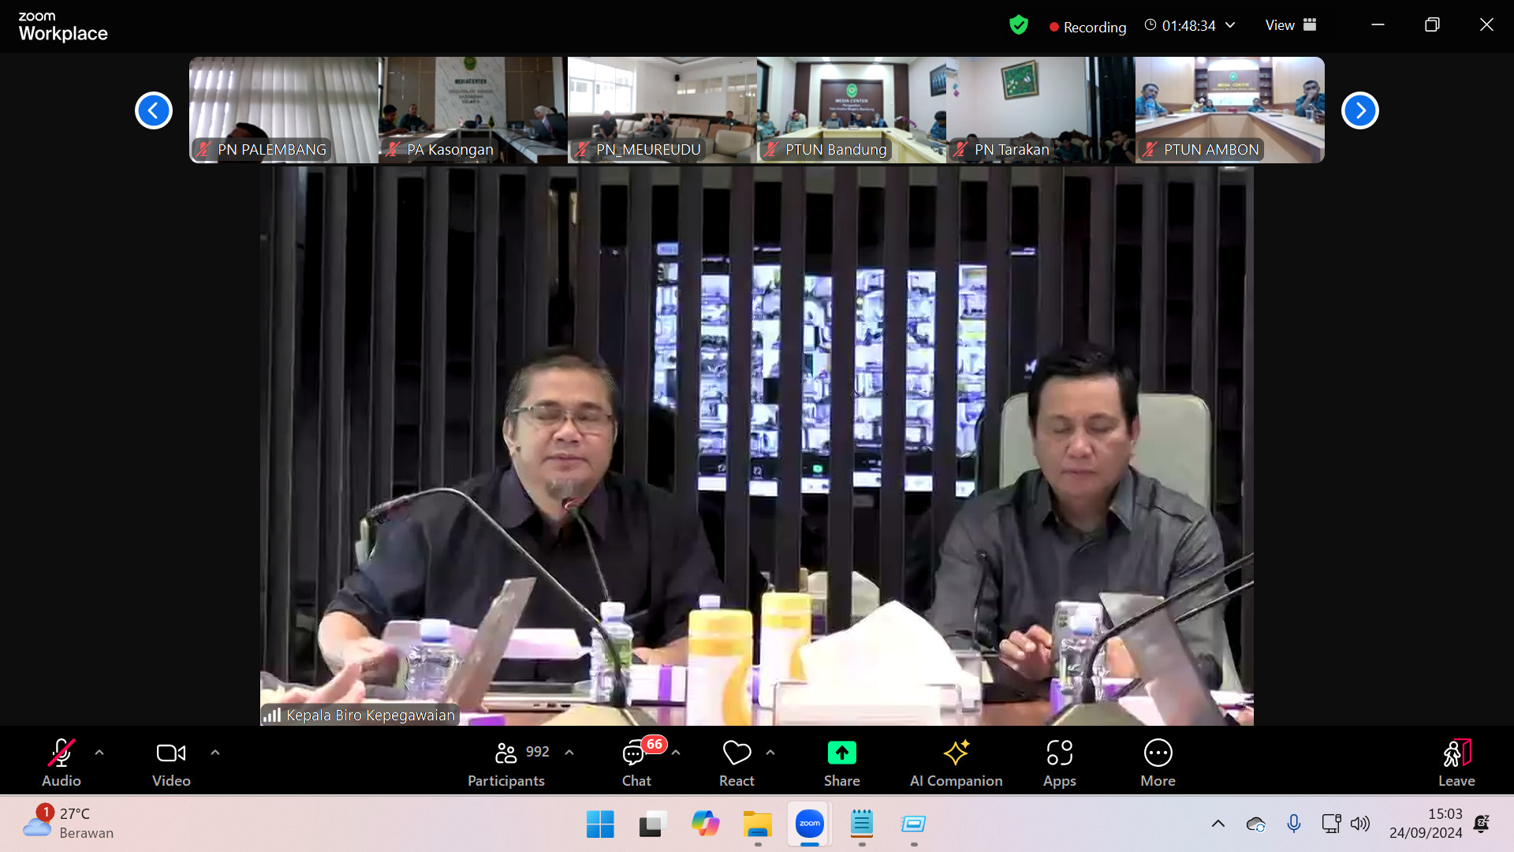Expand the meeting timer dropdown
Viewport: 1514px width, 852px height.
(1230, 25)
